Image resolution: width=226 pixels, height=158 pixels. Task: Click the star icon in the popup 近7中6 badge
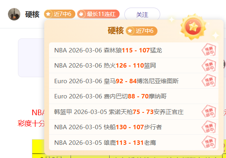pyautogui.click(x=130, y=31)
